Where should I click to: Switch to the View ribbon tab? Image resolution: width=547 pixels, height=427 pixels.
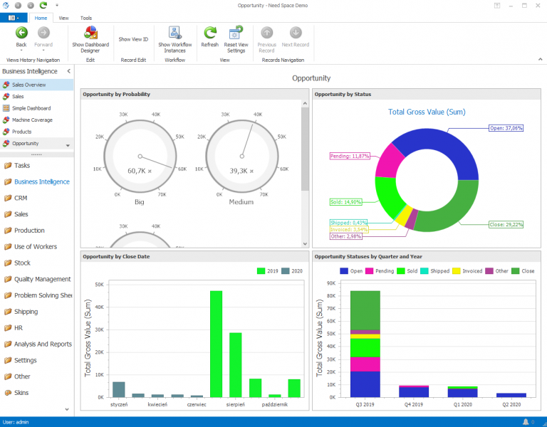(x=64, y=18)
